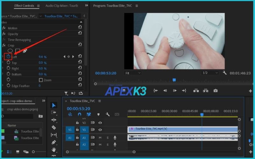Image resolution: width=255 pixels, height=159 pixels.
Task: Collapse the Video effects section arrow
Action: point(81,22)
